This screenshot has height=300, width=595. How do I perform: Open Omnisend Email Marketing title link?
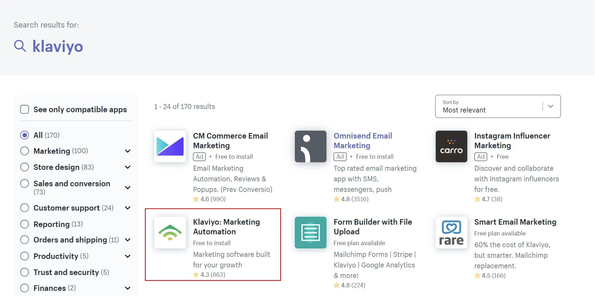click(362, 140)
